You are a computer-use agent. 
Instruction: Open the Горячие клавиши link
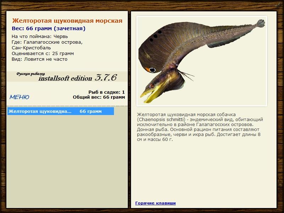click(x=155, y=203)
